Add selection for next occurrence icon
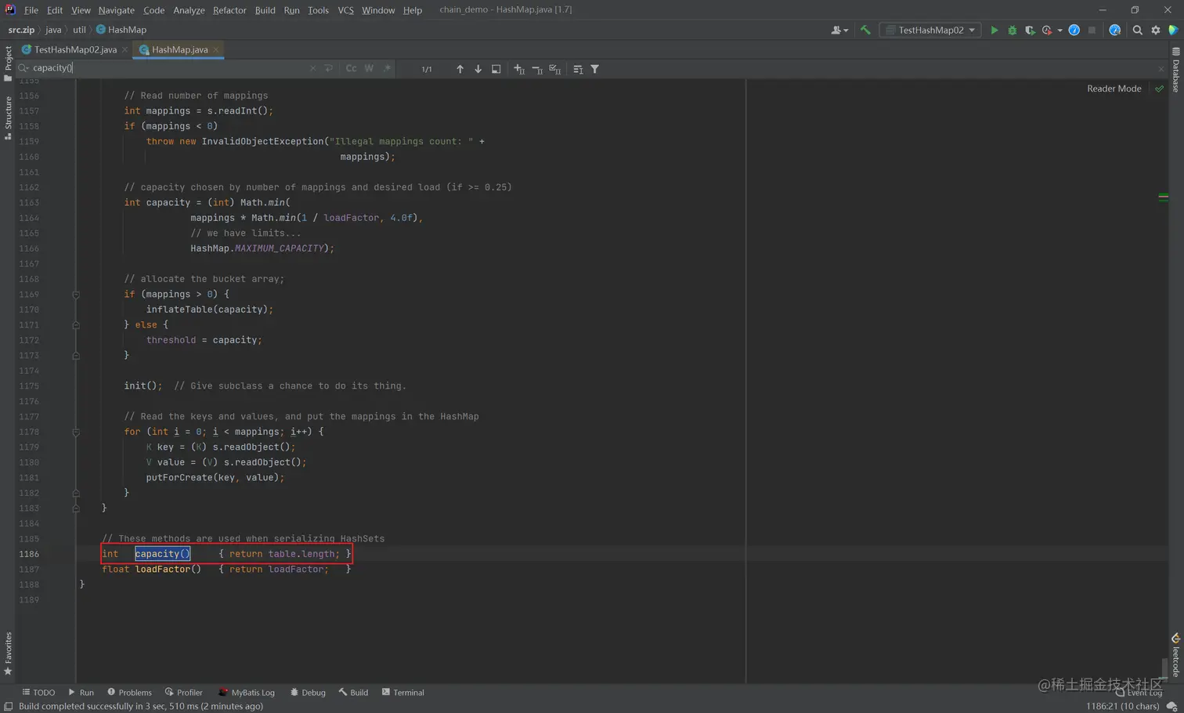Image resolution: width=1184 pixels, height=713 pixels. [518, 69]
